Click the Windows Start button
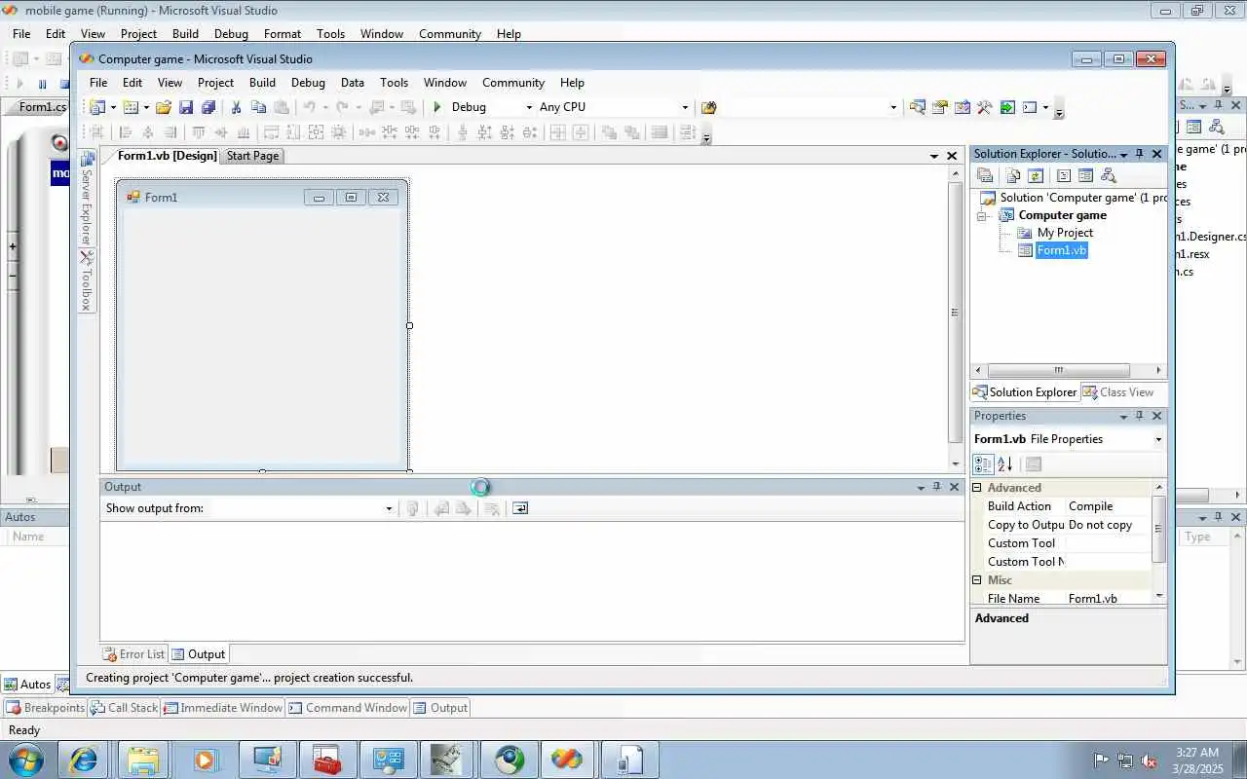Viewport: 1247px width, 779px height. pyautogui.click(x=25, y=759)
